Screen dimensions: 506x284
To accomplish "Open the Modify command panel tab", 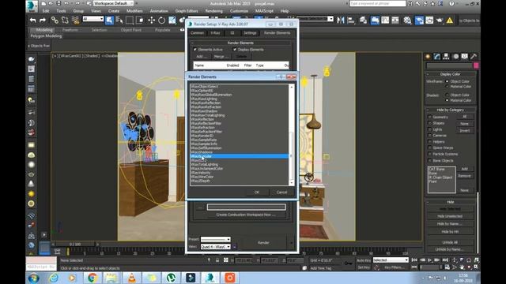I will click(x=437, y=56).
